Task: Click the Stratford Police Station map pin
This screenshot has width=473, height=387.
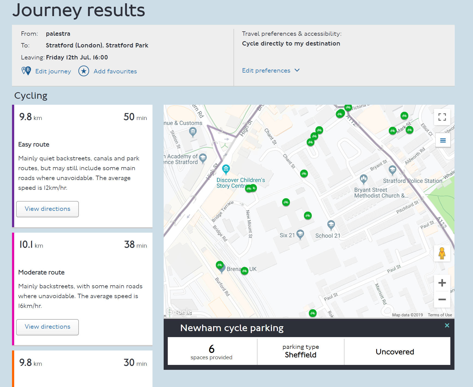Action: coord(392,170)
